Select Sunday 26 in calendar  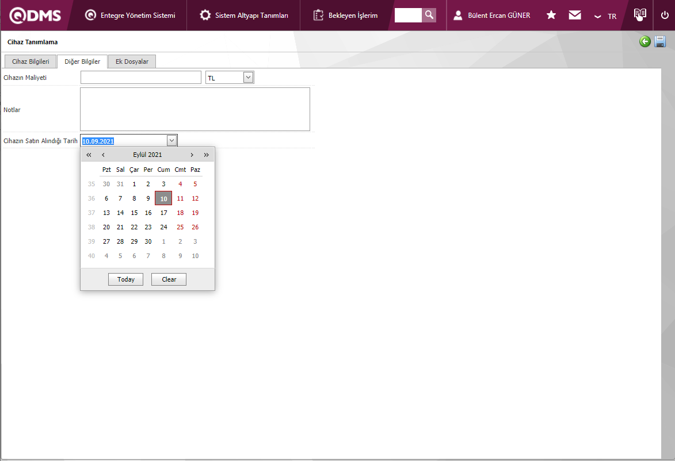tap(195, 227)
